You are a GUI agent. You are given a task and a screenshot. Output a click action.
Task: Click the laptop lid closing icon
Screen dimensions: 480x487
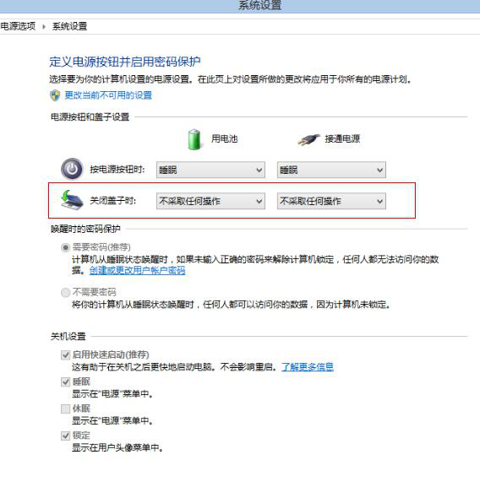coord(72,200)
